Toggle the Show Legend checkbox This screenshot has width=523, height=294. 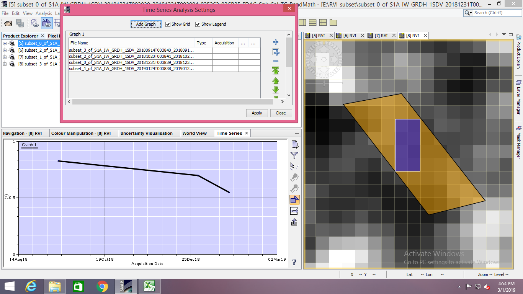[x=211, y=24]
